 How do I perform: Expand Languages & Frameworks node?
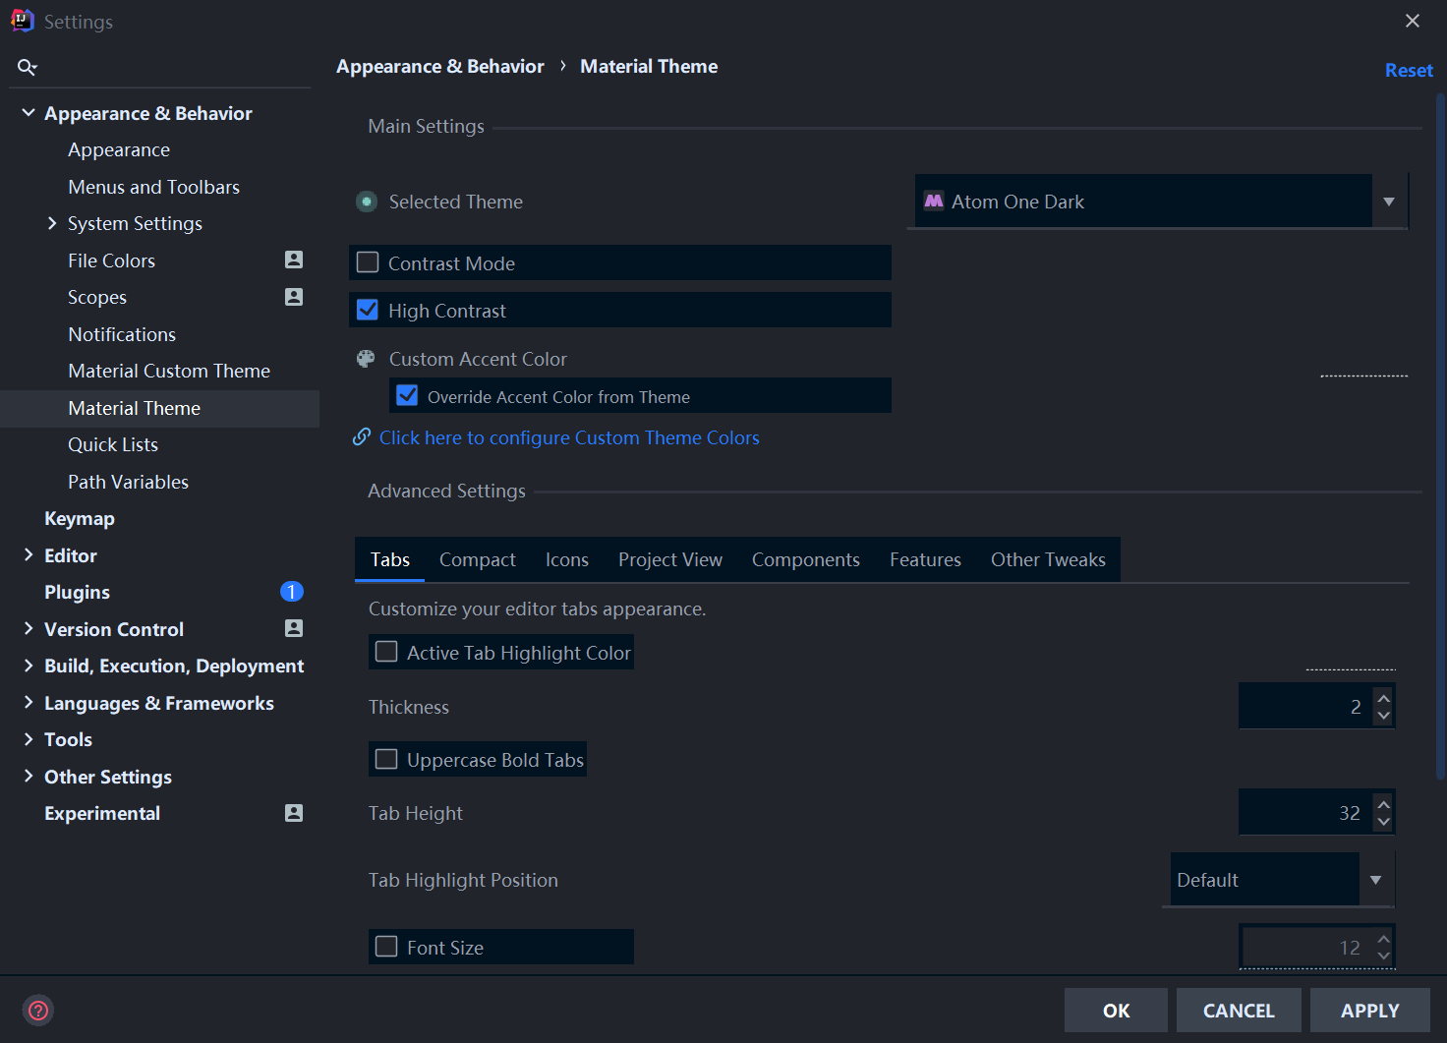29,703
